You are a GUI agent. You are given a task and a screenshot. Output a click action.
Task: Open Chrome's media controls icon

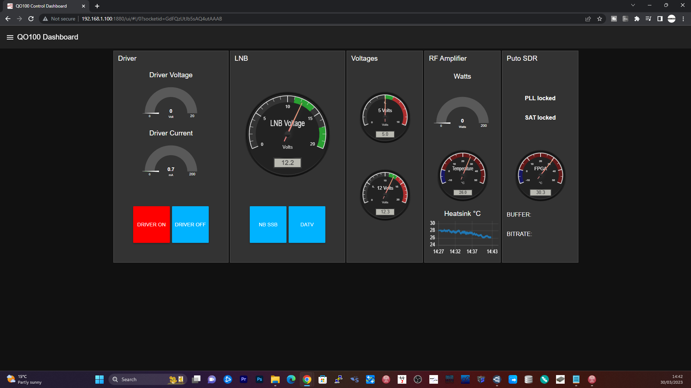[x=648, y=19]
